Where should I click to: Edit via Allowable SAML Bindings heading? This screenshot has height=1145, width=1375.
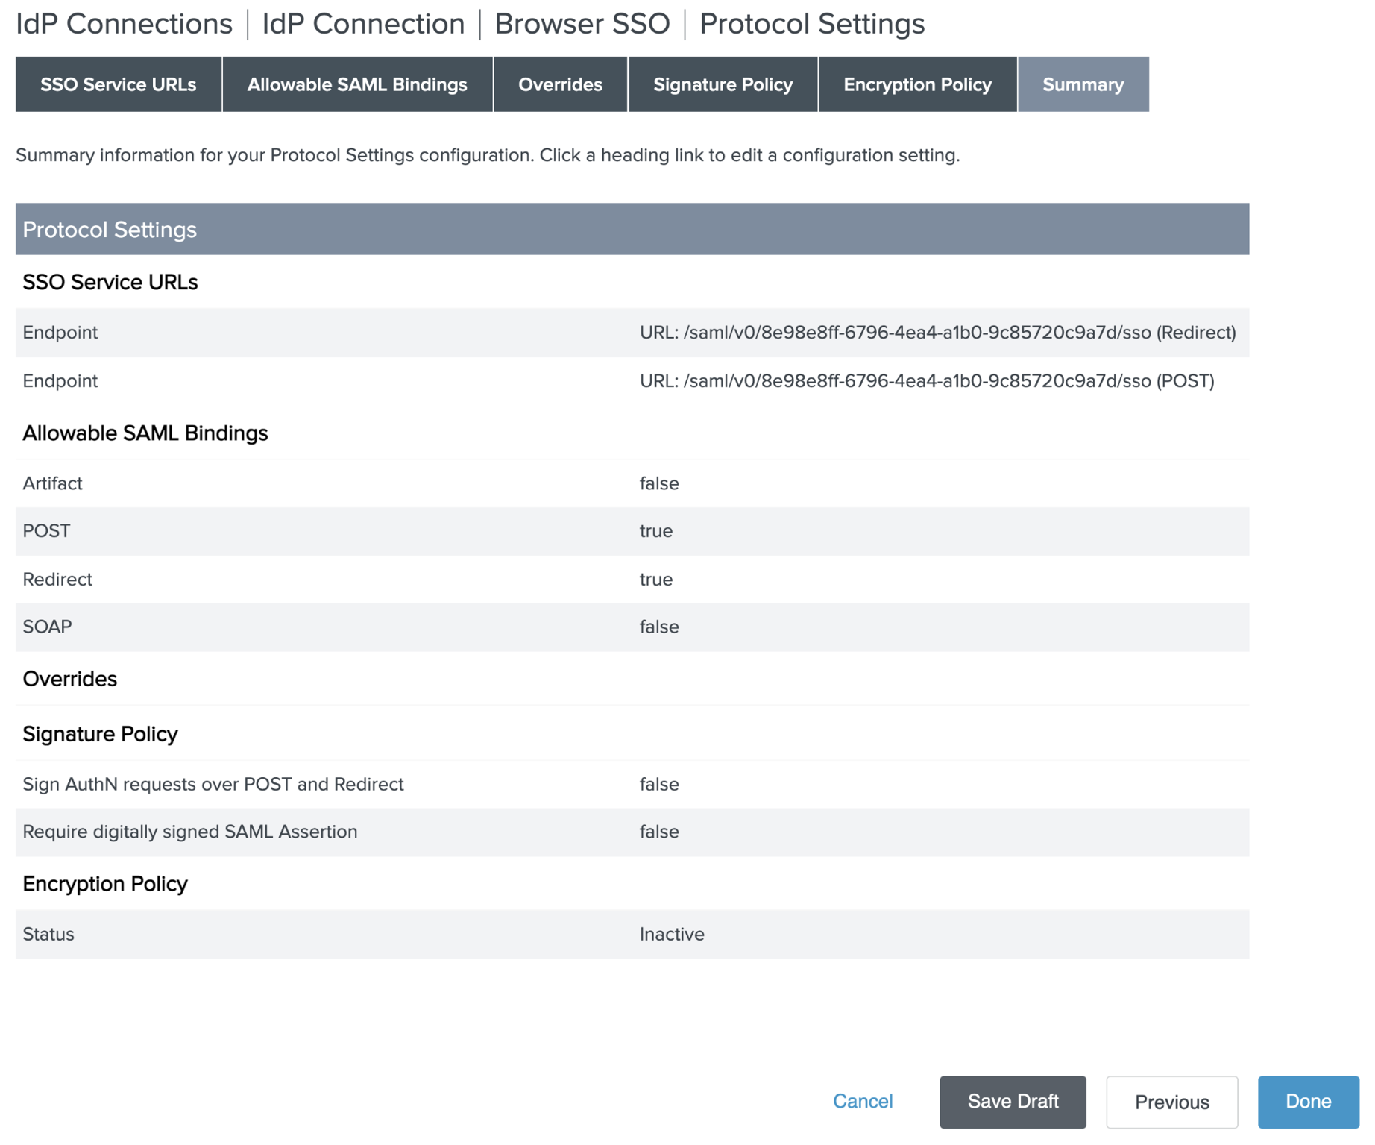[x=145, y=433]
